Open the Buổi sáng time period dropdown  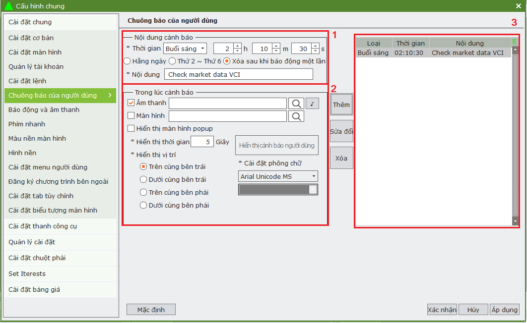click(185, 49)
